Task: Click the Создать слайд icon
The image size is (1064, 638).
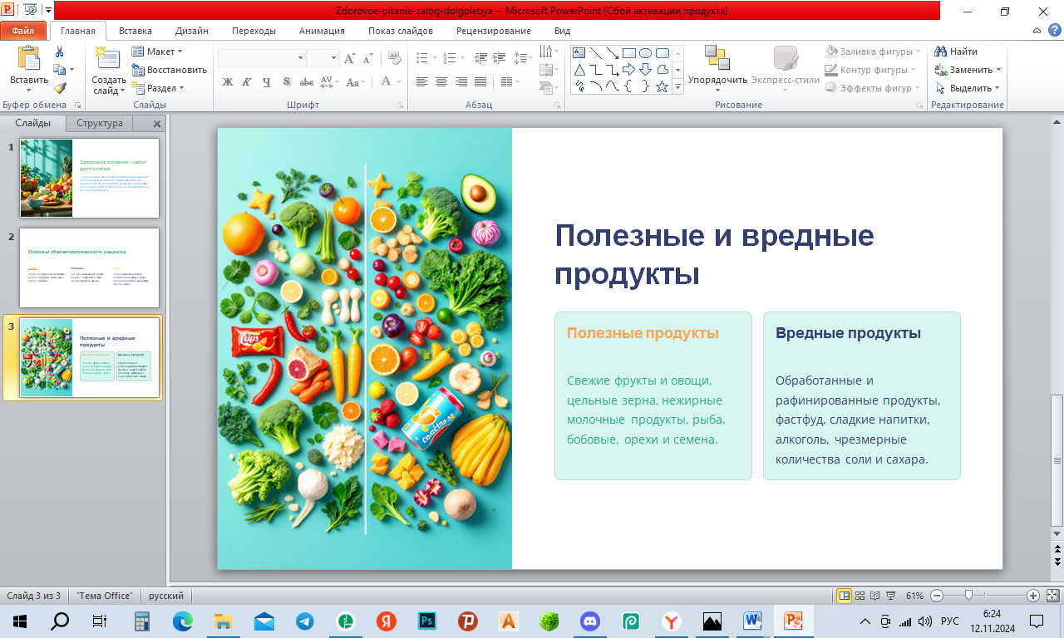Action: click(108, 59)
